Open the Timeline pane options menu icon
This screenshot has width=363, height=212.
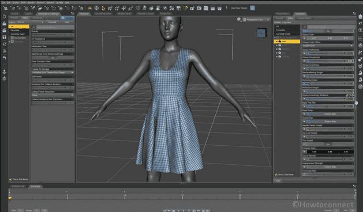click(x=354, y=186)
